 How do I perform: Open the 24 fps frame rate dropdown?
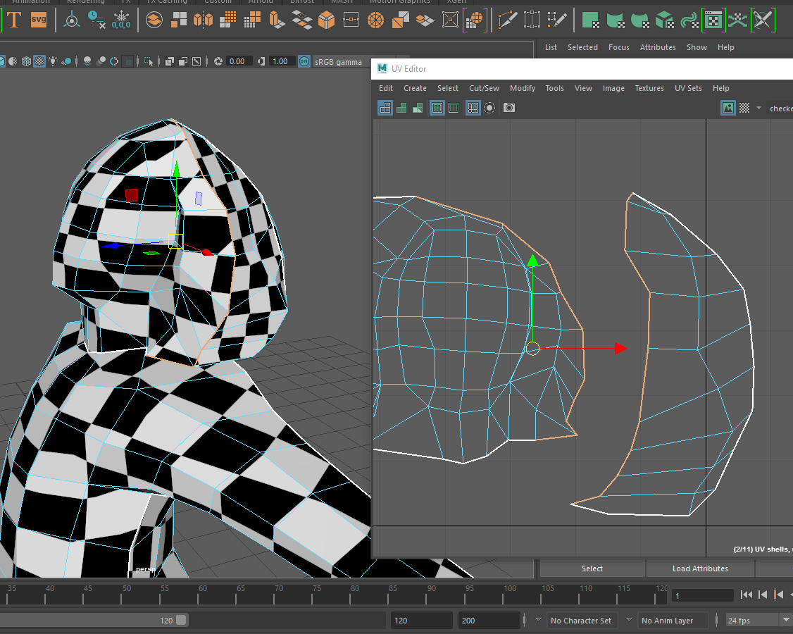point(786,620)
